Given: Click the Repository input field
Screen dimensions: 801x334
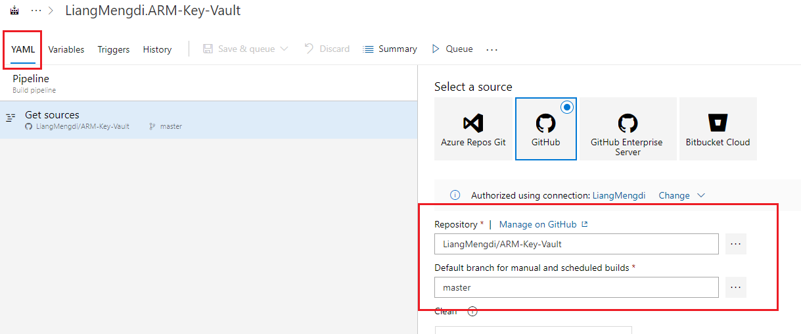Looking at the screenshot, I should pyautogui.click(x=576, y=244).
